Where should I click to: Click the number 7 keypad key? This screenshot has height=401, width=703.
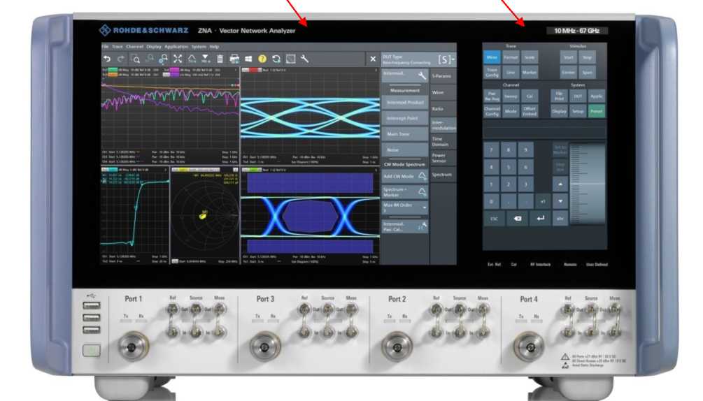click(491, 150)
